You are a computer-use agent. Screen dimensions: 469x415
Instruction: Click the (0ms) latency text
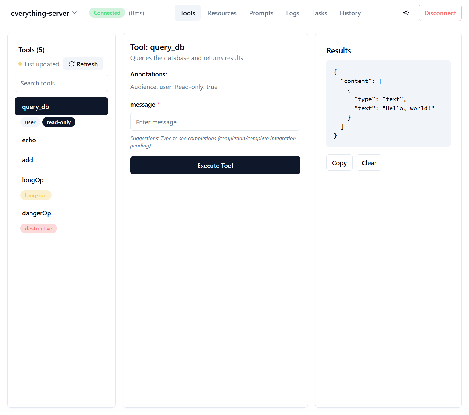pyautogui.click(x=136, y=13)
